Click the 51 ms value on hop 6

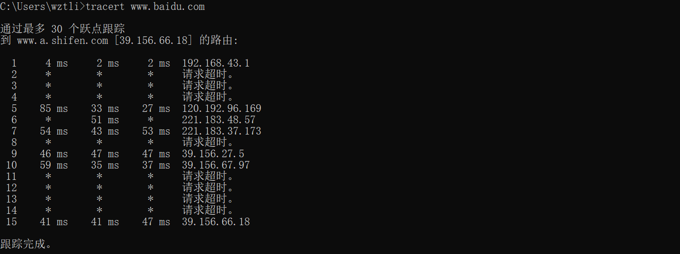coord(105,120)
